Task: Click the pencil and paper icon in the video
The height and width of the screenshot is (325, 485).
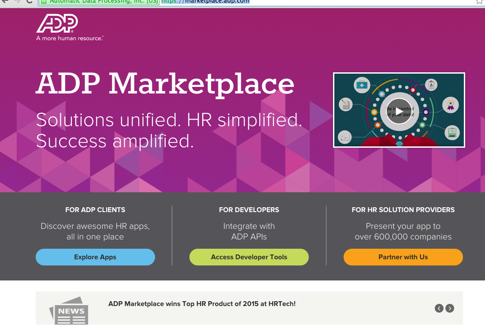Action: coord(345,105)
